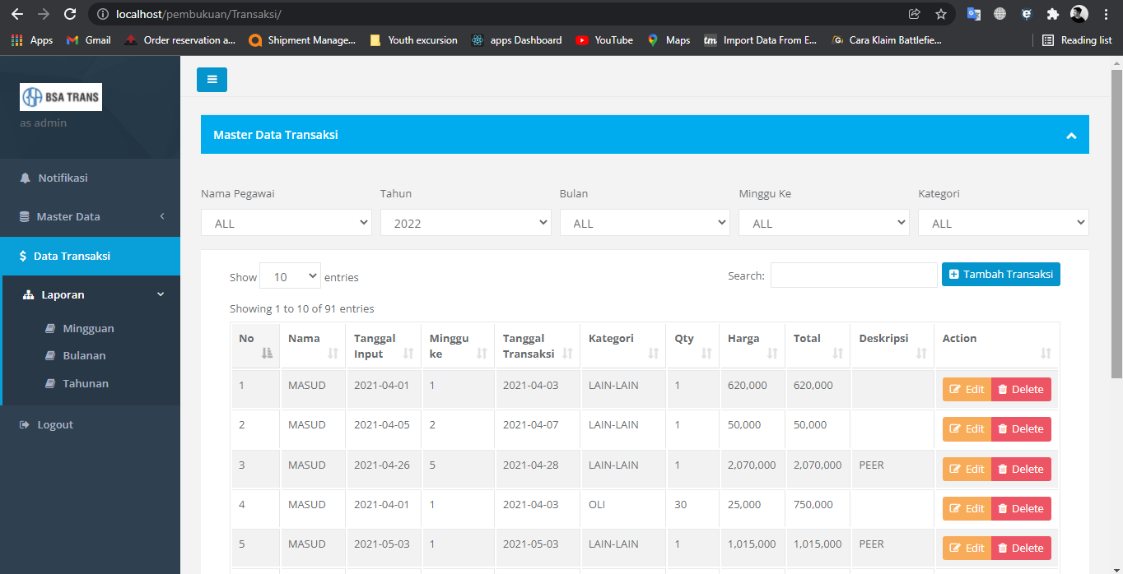Open the Chrome profile avatar

point(1079,14)
